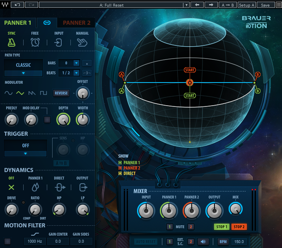Screen dimensions: 282x248
Task: Click the Depth knob
Action: click(63, 120)
